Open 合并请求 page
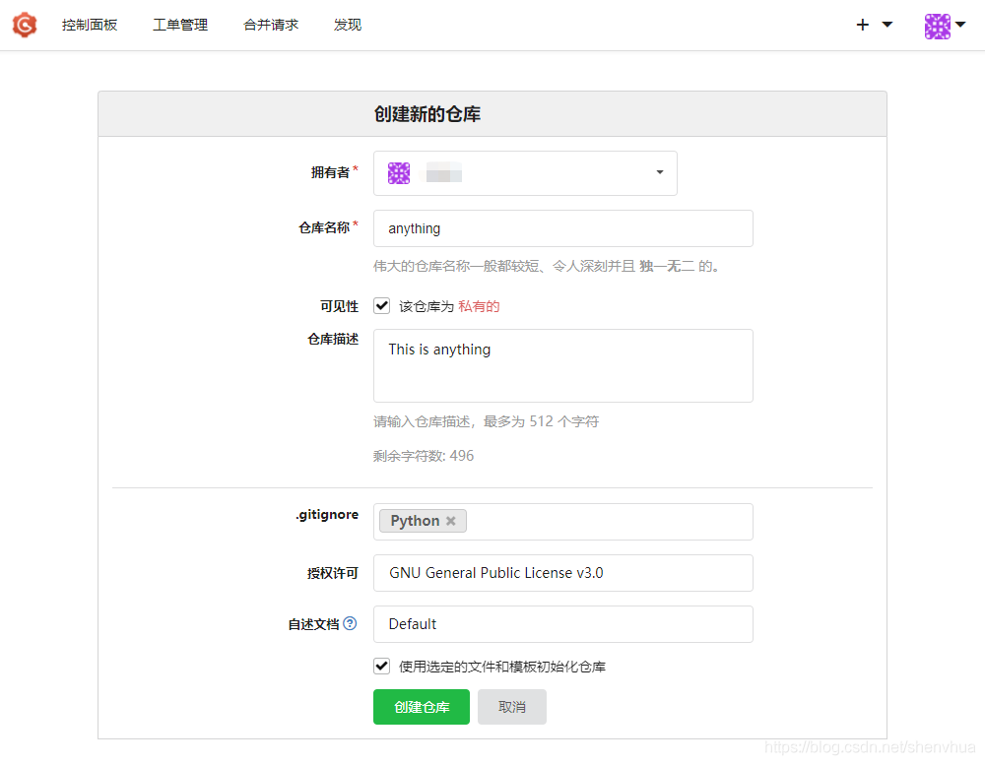Image resolution: width=985 pixels, height=765 pixels. click(x=271, y=26)
